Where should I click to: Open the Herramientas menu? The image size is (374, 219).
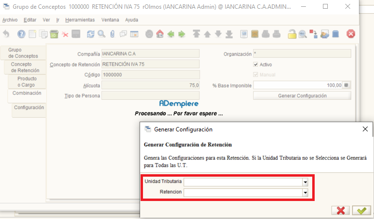[80, 20]
